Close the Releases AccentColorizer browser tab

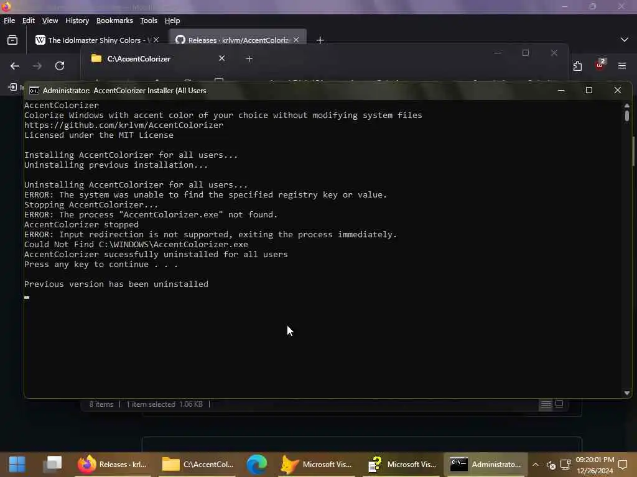[296, 40]
